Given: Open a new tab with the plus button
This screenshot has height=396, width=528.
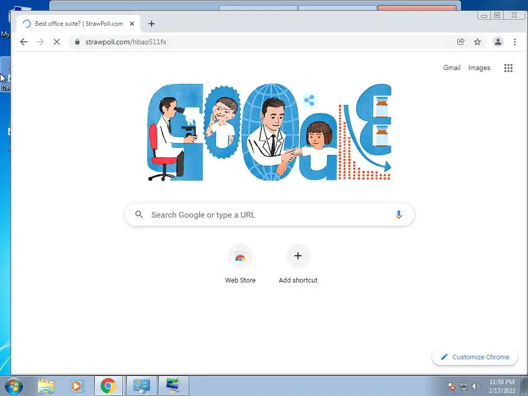Looking at the screenshot, I should (x=152, y=24).
